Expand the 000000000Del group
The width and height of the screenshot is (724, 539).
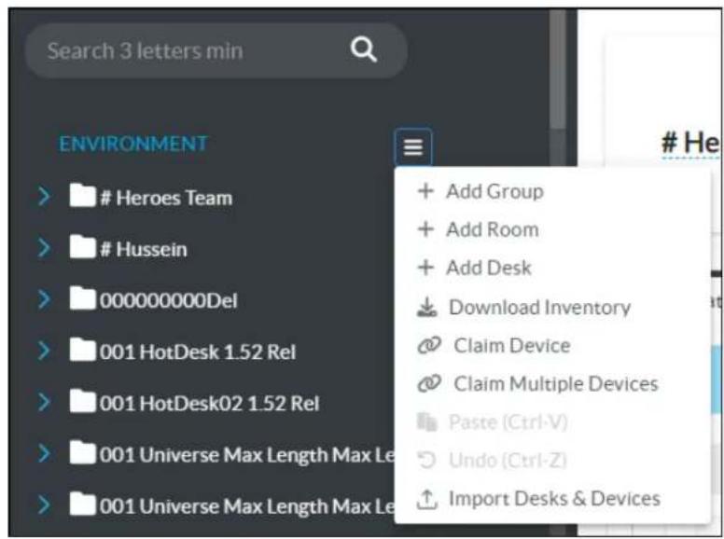coord(44,299)
